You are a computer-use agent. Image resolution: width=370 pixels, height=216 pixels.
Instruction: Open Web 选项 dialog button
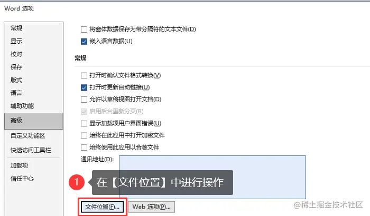(152, 207)
